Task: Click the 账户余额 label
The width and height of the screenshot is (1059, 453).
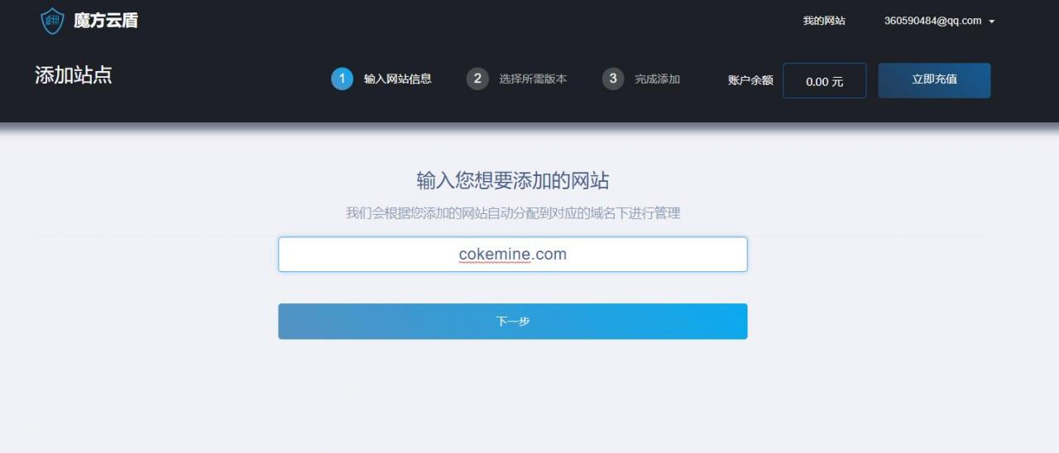Action: 750,81
